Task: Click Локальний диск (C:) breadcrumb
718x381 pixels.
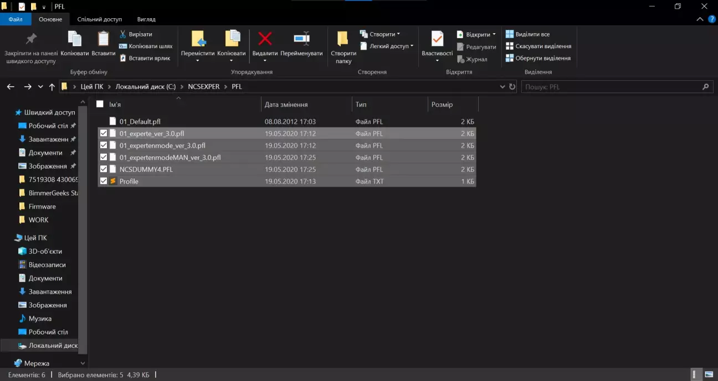Action: [145, 87]
